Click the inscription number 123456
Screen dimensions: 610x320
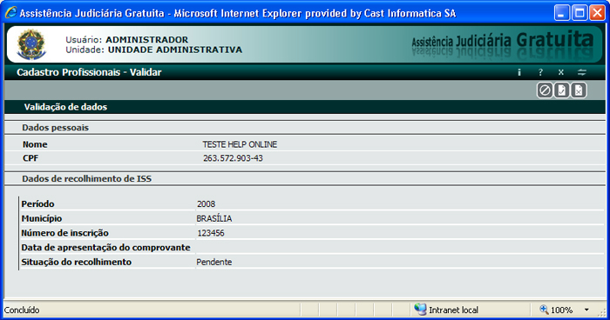(x=211, y=233)
